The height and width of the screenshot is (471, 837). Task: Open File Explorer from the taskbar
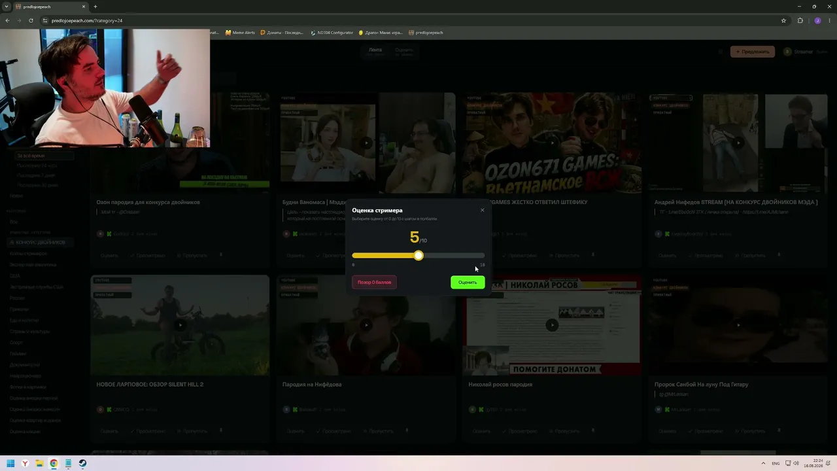coord(39,463)
